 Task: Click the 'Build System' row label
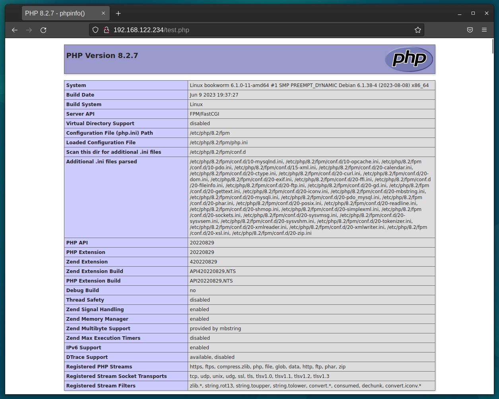pyautogui.click(x=83, y=105)
